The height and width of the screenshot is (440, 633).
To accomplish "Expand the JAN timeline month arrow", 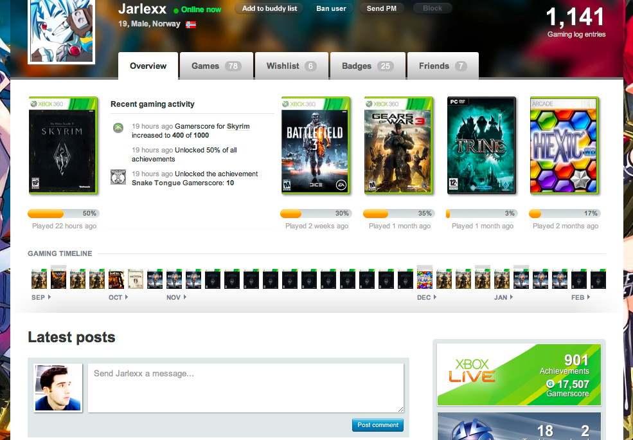I will (512, 297).
